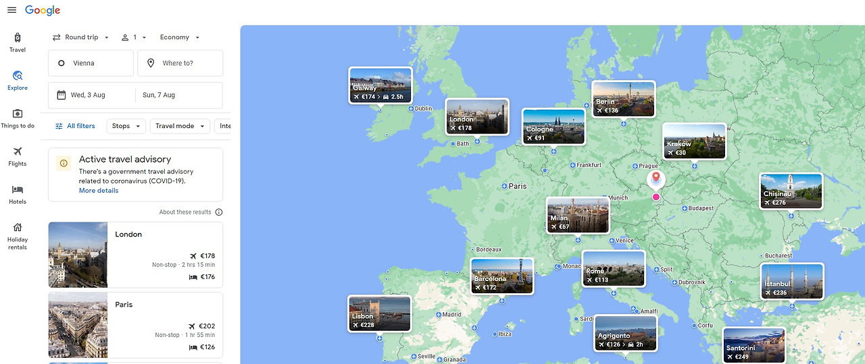Viewport: 865px width, 364px height.
Task: Select the Berlin map card
Action: click(x=623, y=99)
